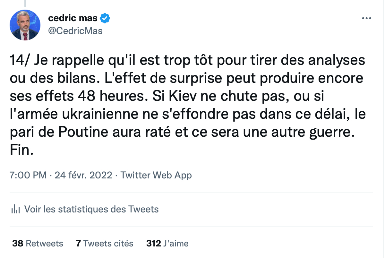Open the "cedric mas" display name

73,19
